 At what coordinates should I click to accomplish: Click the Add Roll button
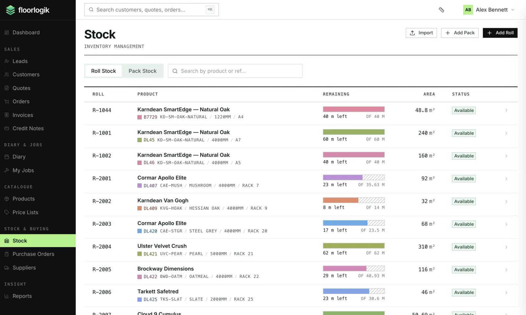coord(500,33)
